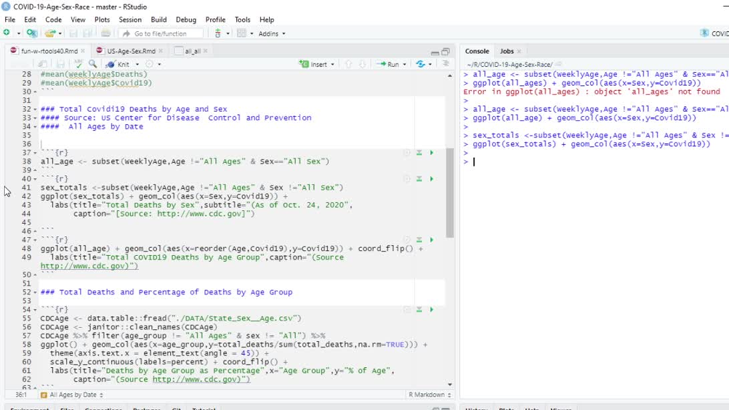
Task: Click the version control Git icon
Action: (x=218, y=33)
